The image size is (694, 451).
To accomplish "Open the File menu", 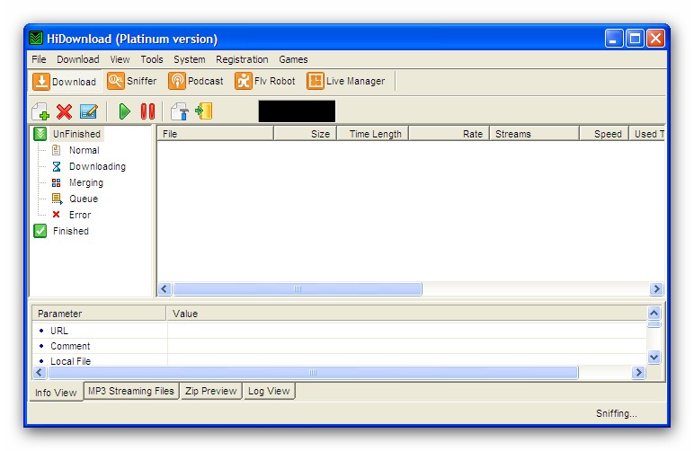I will 39,59.
